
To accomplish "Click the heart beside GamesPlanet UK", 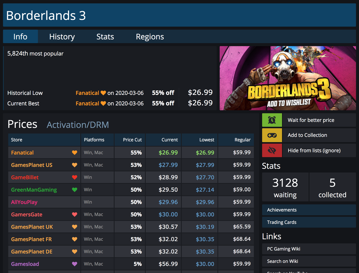I will coord(74,227).
